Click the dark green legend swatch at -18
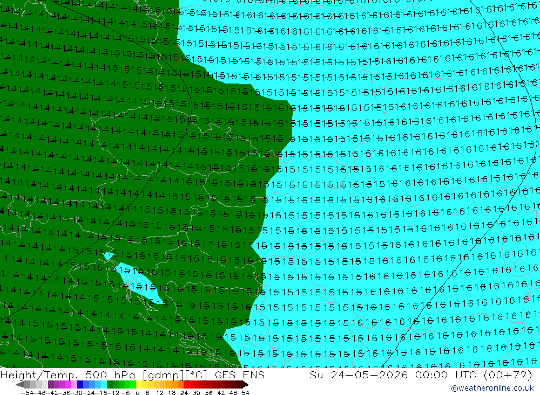Image resolution: width=540 pixels, height=395 pixels. coord(110,384)
